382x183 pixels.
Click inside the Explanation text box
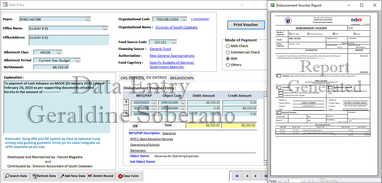(57, 107)
